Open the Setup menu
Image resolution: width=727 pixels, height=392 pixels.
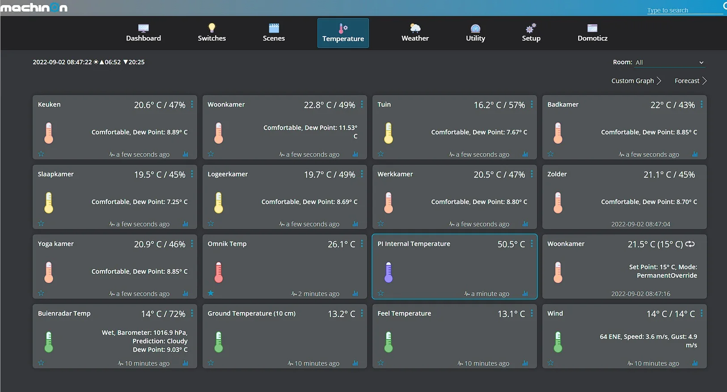531,33
